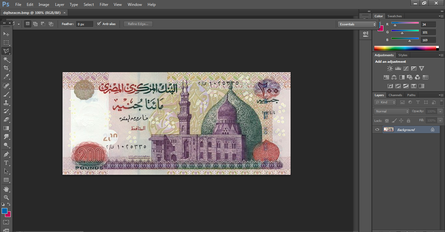Add an Invert adjustment
The image size is (445, 232).
(390, 86)
